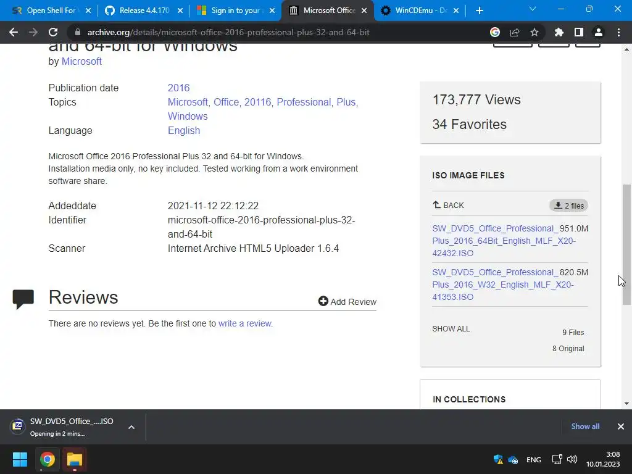Click the OneDrive tray icon
Image resolution: width=632 pixels, height=474 pixels.
[x=513, y=459]
